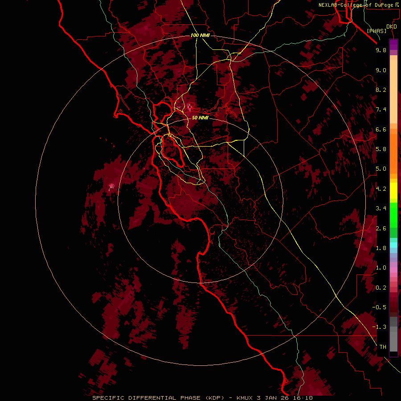This screenshot has width=401, height=401.
Task: Click the 2.6 value on the color scale
Action: [381, 229]
